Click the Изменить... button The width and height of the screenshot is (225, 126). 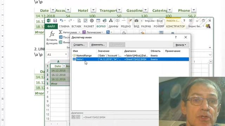click(98, 45)
